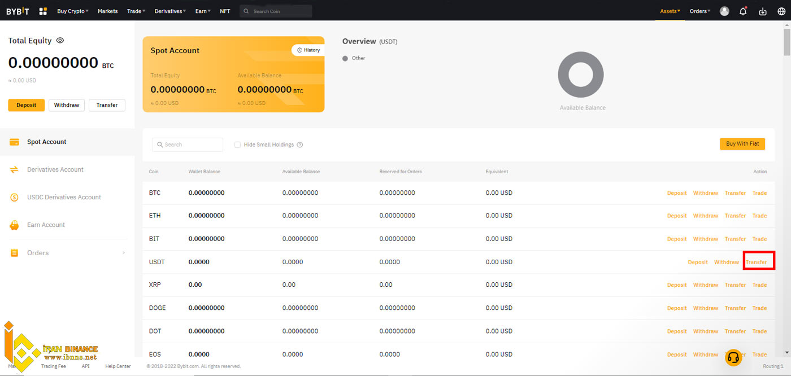791x376 pixels.
Task: Click the Buy With Fiat button
Action: coord(742,144)
